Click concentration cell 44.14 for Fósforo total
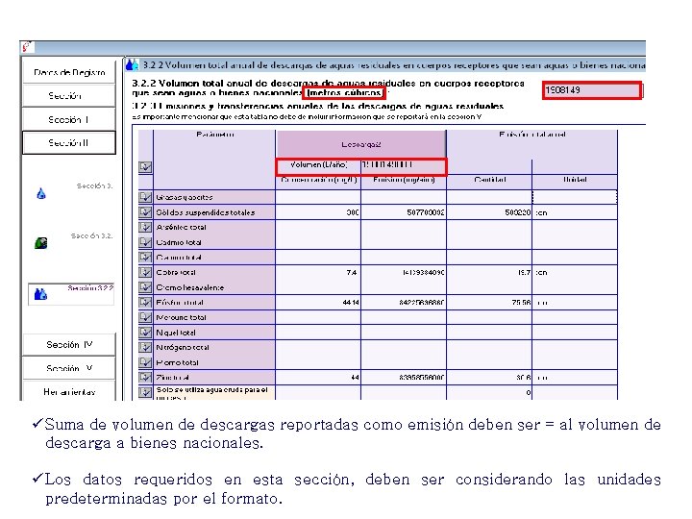The image size is (692, 519). (x=318, y=303)
